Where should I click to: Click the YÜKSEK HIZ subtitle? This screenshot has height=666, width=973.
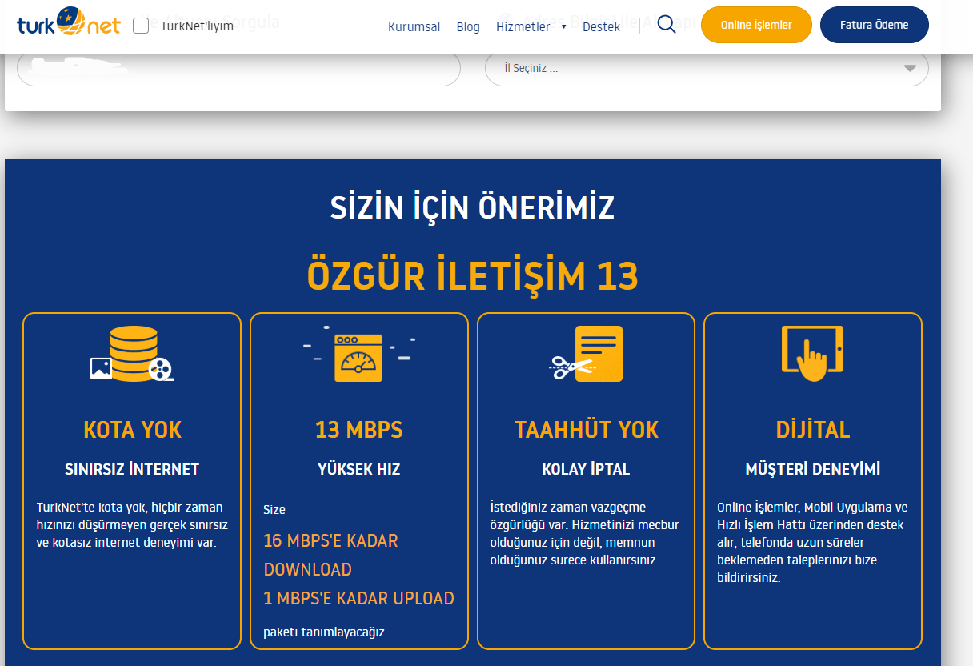[358, 470]
